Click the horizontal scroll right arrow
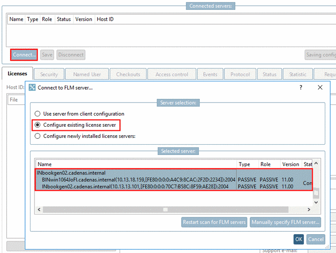The width and height of the screenshot is (336, 253). tap(309, 210)
